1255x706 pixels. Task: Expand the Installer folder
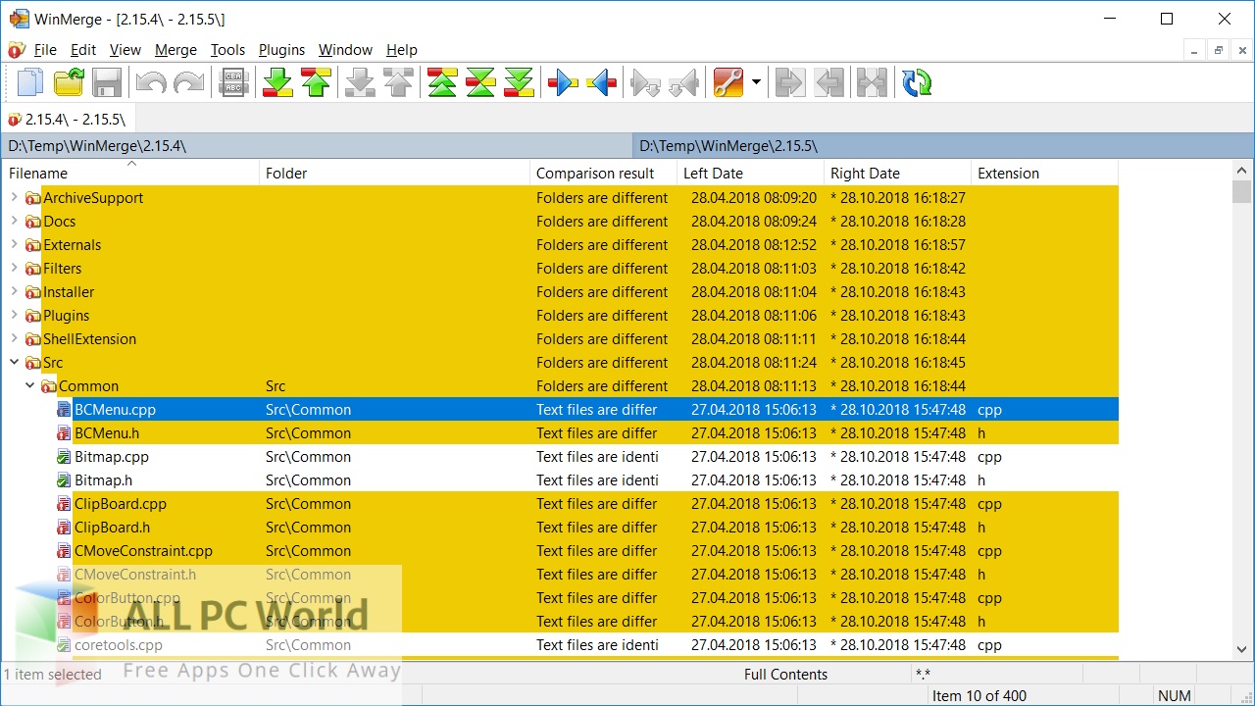coord(14,292)
